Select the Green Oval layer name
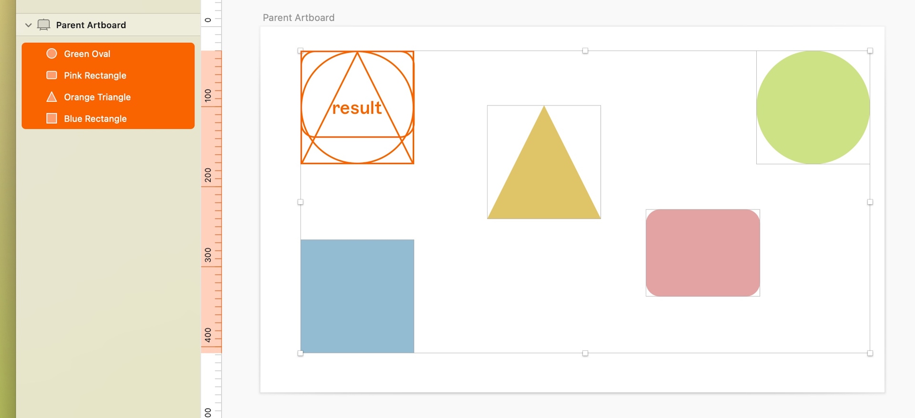Screen dimensions: 915x418 pyautogui.click(x=87, y=54)
